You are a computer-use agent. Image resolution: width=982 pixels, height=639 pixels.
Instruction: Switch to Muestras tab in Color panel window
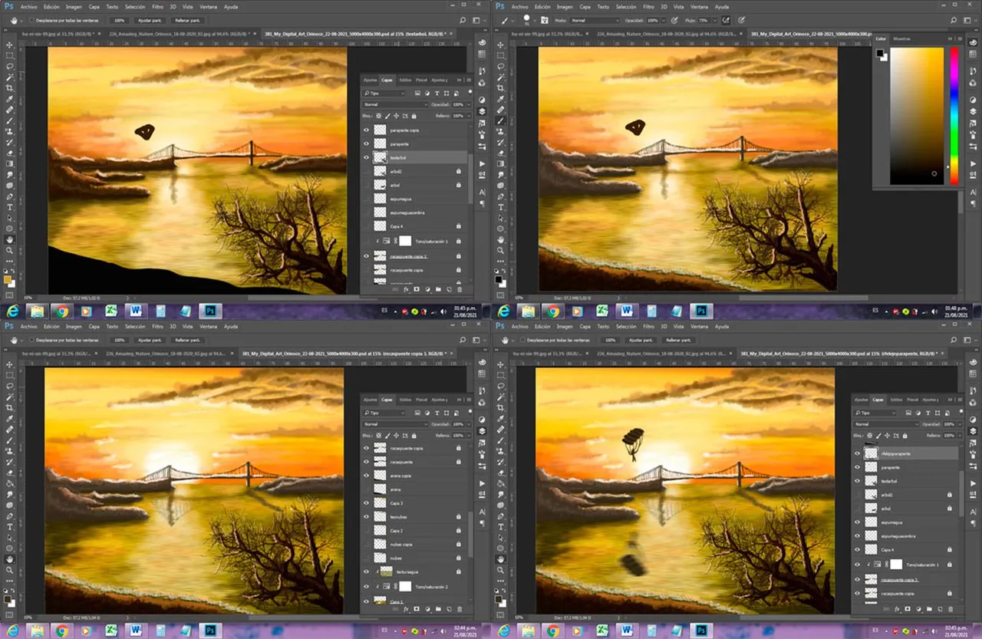pyautogui.click(x=901, y=38)
